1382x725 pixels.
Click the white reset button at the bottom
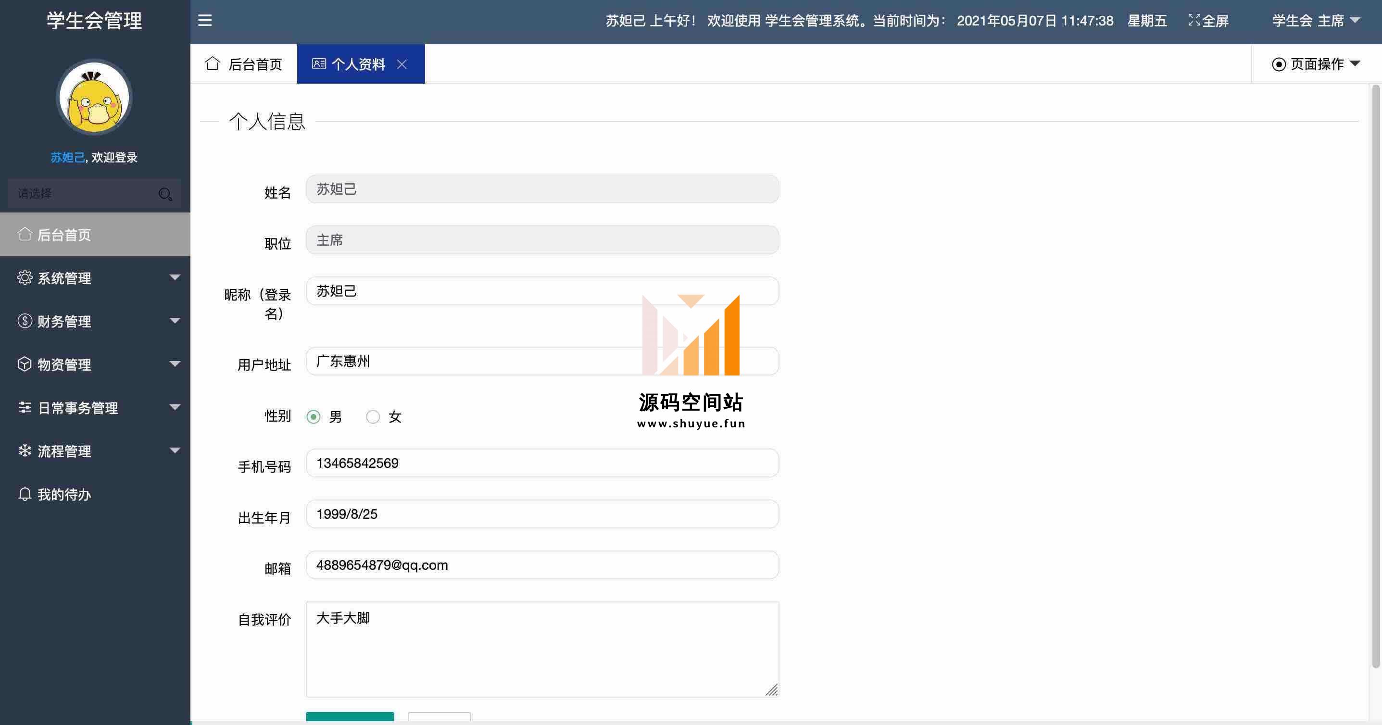tap(440, 716)
